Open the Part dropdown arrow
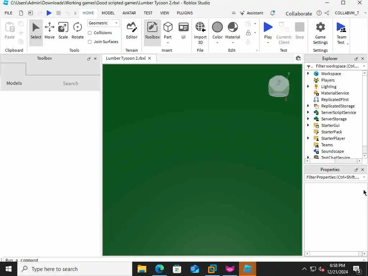This screenshot has height=276, width=368. point(167,43)
